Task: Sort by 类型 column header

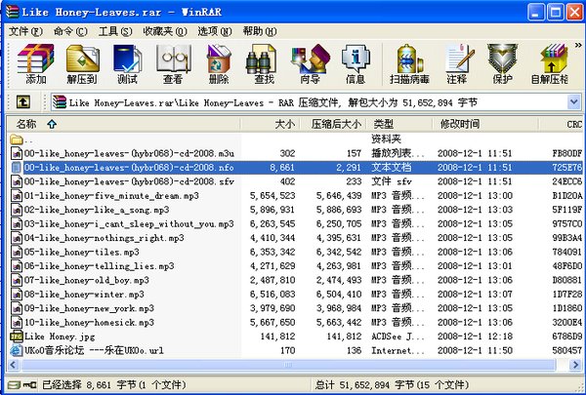Action: [399, 124]
